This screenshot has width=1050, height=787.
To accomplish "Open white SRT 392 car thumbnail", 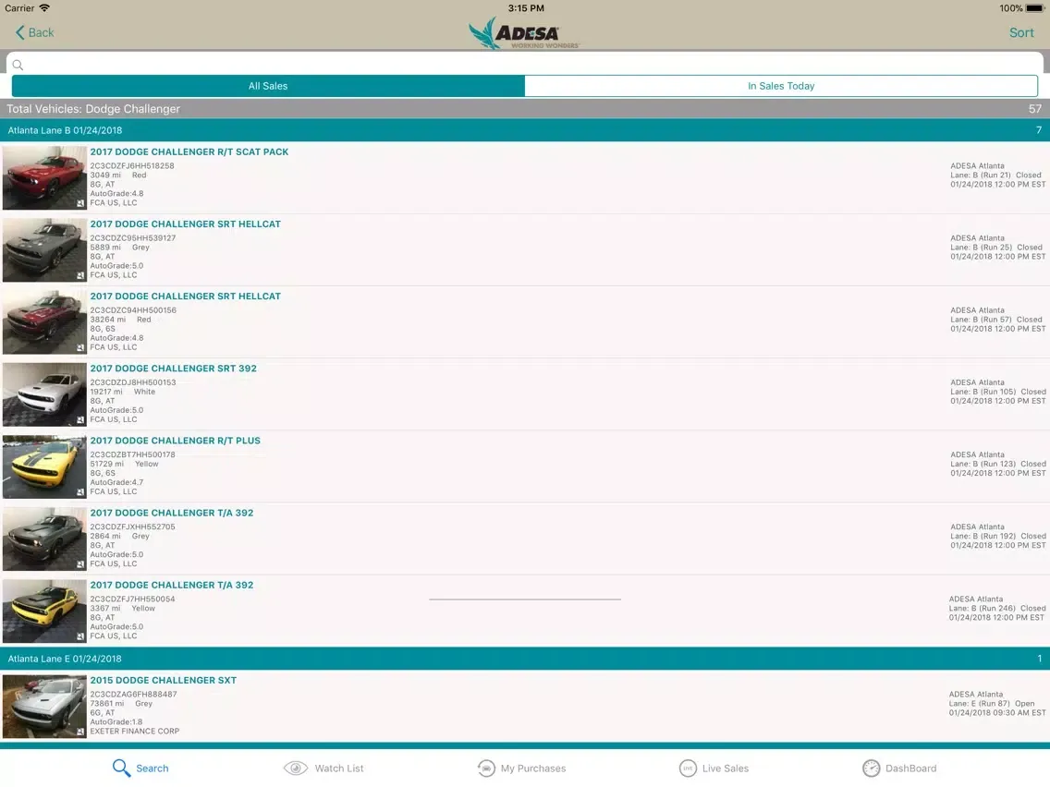I will (x=45, y=394).
